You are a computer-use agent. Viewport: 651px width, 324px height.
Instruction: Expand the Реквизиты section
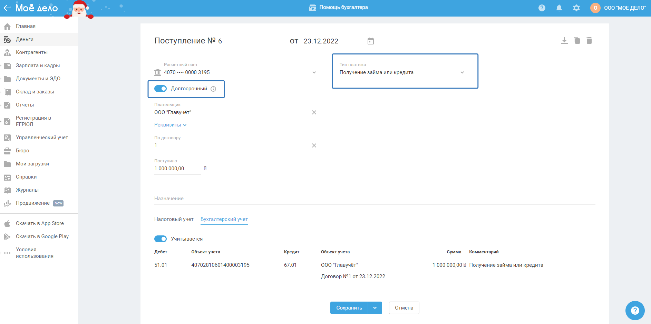pyautogui.click(x=170, y=125)
